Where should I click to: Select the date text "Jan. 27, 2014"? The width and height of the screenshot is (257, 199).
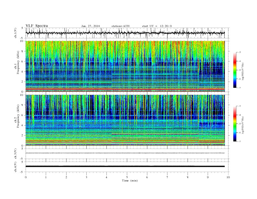pyautogui.click(x=91, y=26)
